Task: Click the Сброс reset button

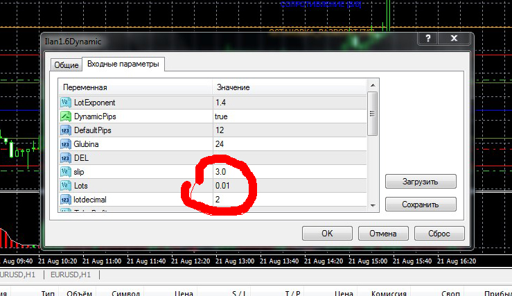Action: (x=439, y=234)
